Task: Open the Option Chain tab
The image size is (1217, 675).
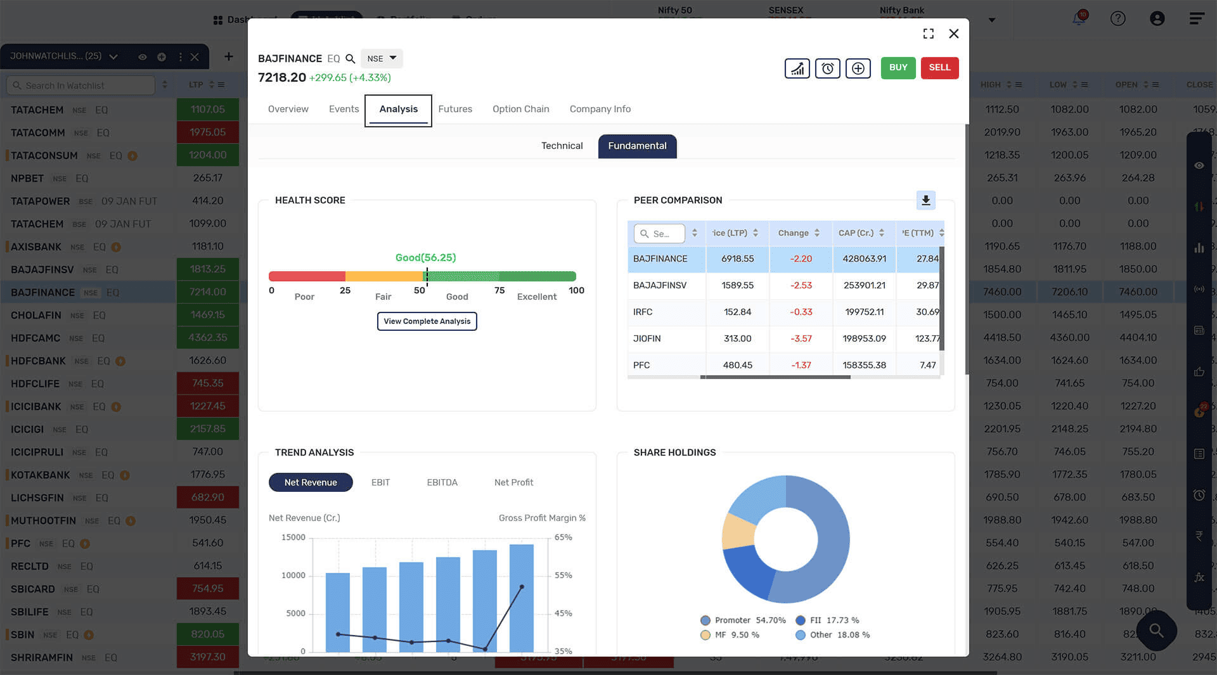Action: pos(520,109)
